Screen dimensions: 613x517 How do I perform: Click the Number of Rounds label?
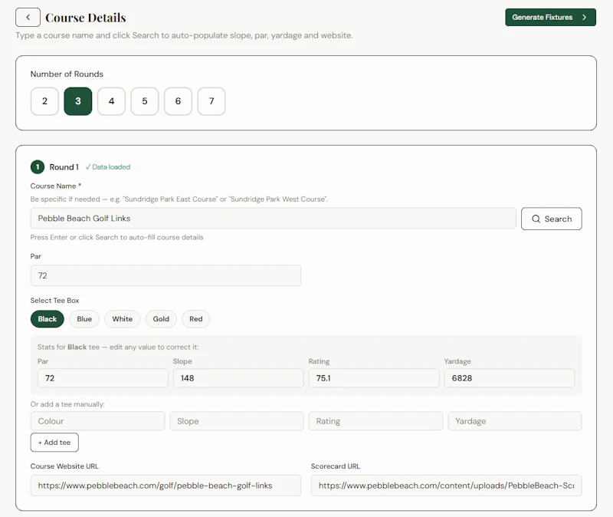click(67, 74)
